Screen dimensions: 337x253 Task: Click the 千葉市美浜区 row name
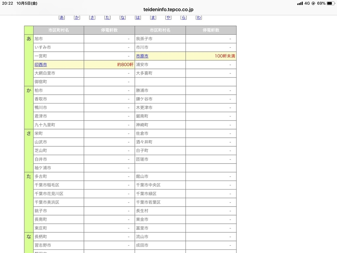[x=47, y=202]
